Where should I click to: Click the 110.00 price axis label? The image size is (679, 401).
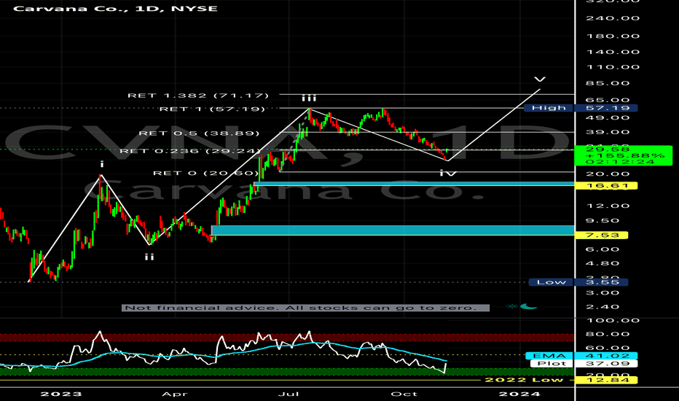(x=613, y=67)
